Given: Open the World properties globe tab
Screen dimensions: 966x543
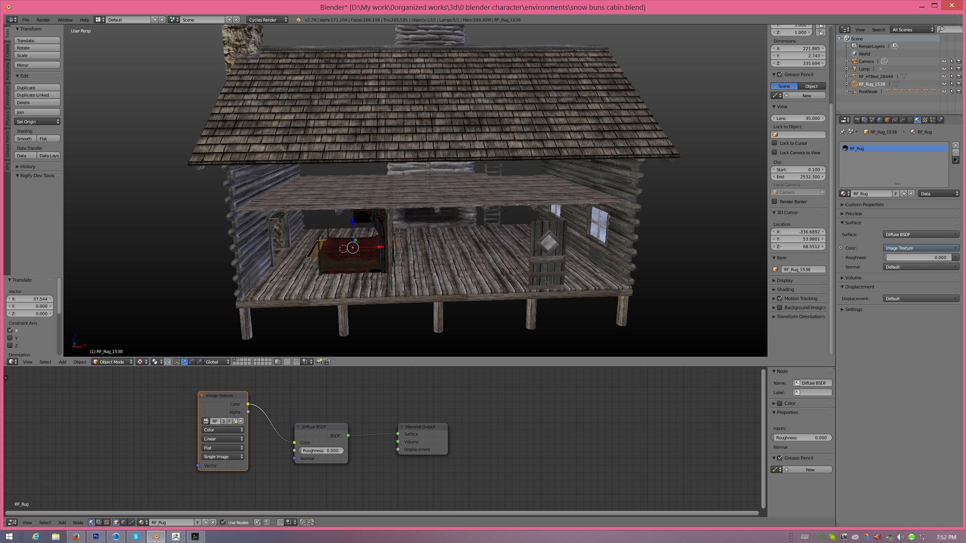Looking at the screenshot, I should pyautogui.click(x=880, y=120).
